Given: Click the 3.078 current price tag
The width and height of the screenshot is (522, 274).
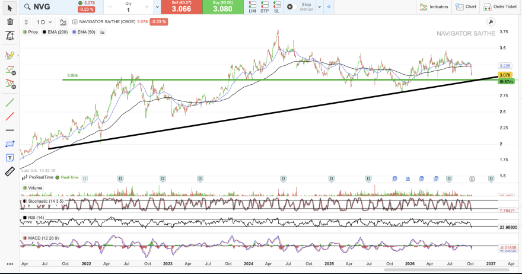Looking at the screenshot, I should 505,75.
